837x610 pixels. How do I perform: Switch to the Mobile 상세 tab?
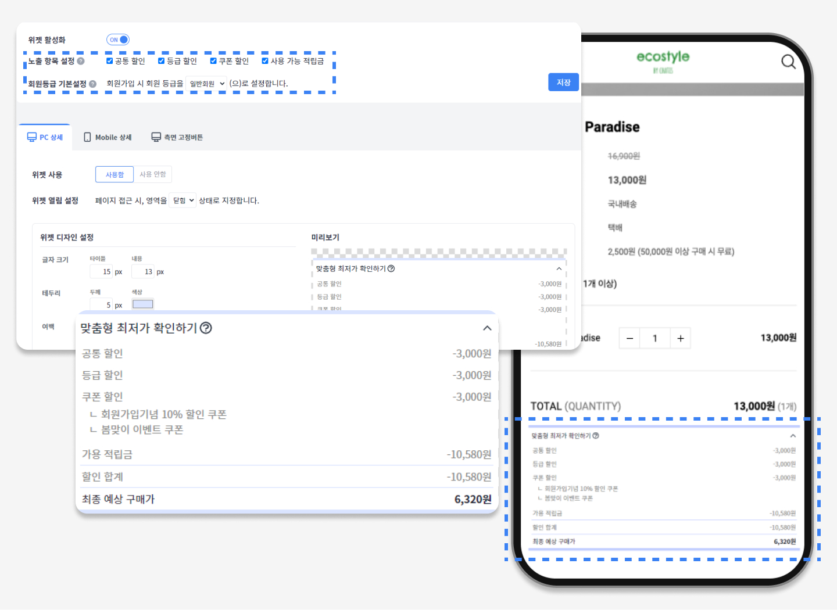click(108, 138)
